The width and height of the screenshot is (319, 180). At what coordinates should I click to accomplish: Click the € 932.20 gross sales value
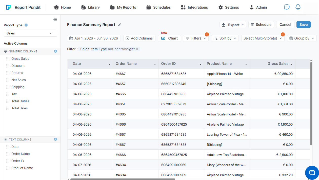[286, 175]
